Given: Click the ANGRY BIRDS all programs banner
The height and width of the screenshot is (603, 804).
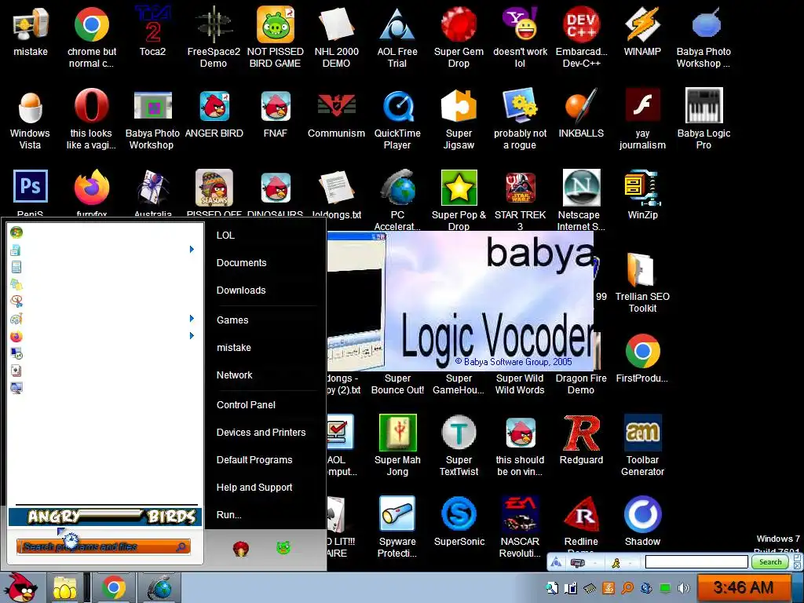Looking at the screenshot, I should 105,517.
